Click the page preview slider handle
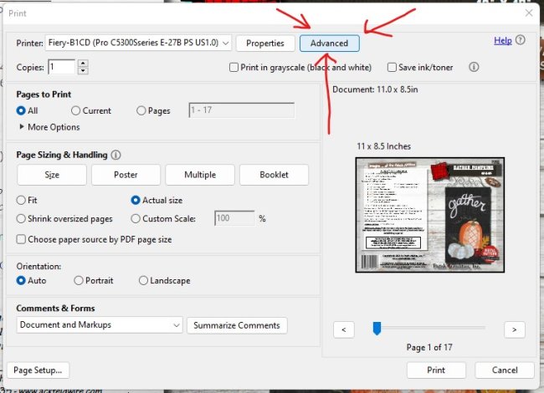The width and height of the screenshot is (544, 393). 377,328
